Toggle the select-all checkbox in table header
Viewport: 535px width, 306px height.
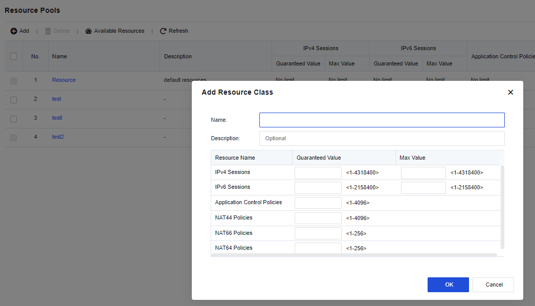(14, 56)
